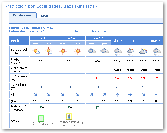Click the Fecha table header cell

(19, 41)
